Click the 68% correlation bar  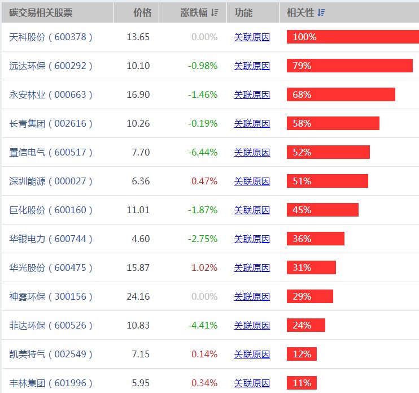341,94
